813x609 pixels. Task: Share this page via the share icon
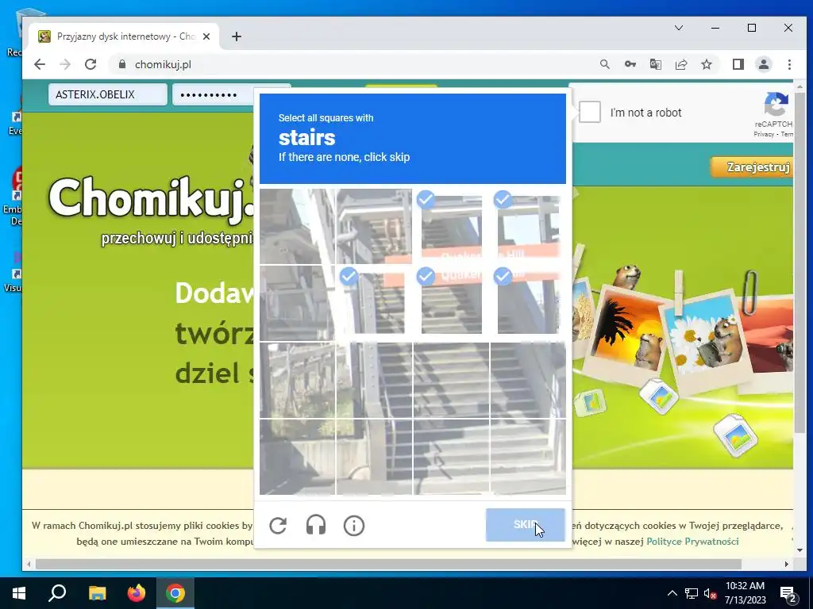tap(680, 64)
